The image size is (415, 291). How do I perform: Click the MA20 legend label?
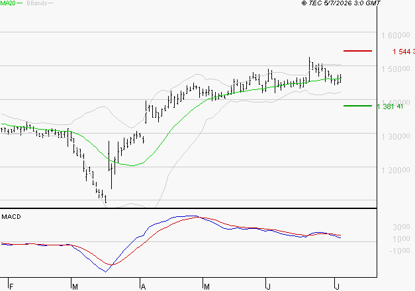pos(8,3)
